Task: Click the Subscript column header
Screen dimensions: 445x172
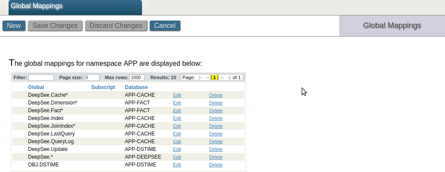Action: pos(103,87)
